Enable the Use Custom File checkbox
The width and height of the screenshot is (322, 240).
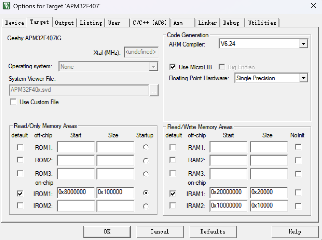coord(14,102)
